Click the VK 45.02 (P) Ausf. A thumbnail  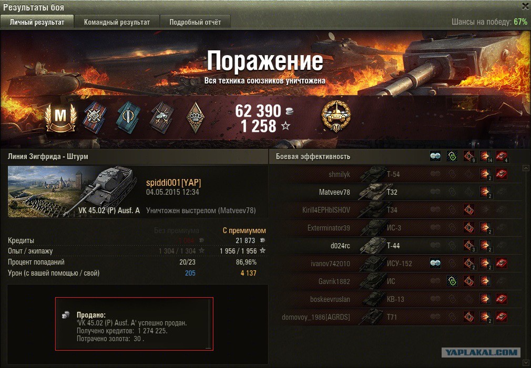[74, 192]
